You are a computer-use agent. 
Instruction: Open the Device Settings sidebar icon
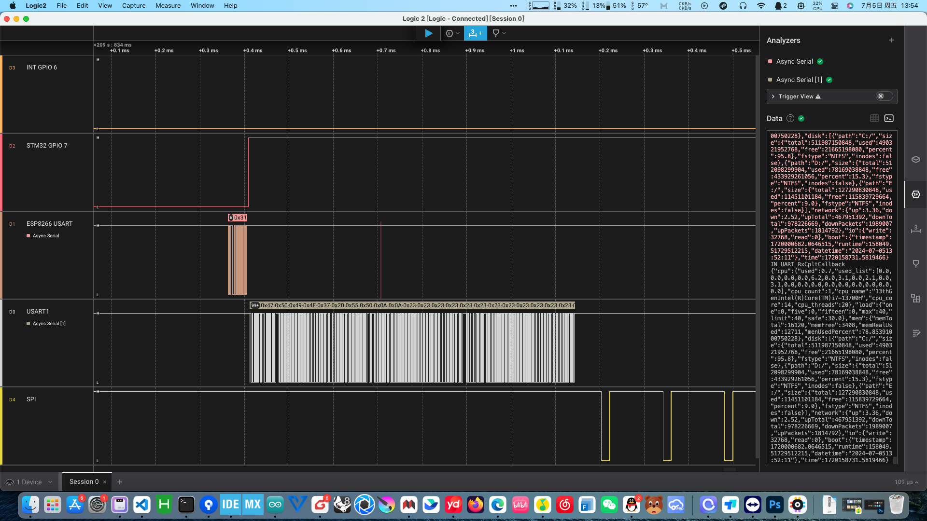(x=915, y=160)
